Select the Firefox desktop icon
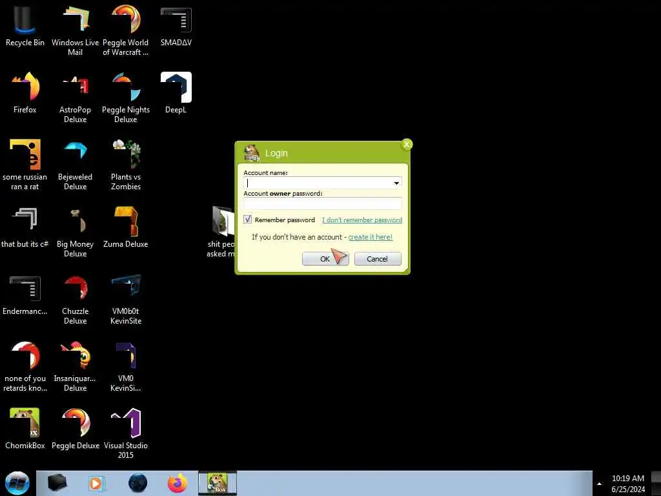Screen dimensions: 661x496 25,93
